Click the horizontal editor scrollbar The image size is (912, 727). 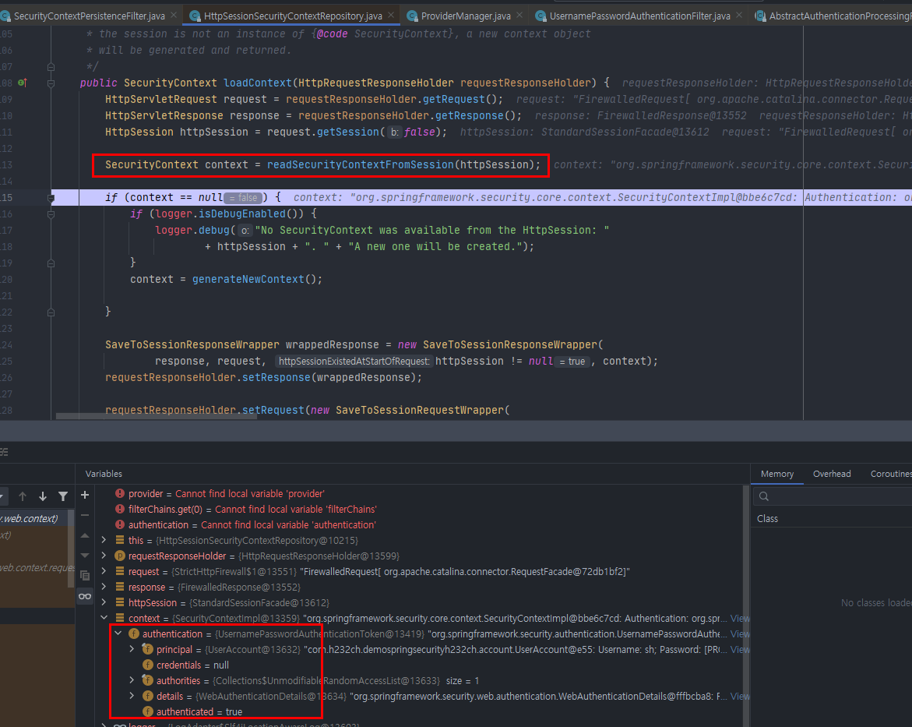tap(157, 416)
